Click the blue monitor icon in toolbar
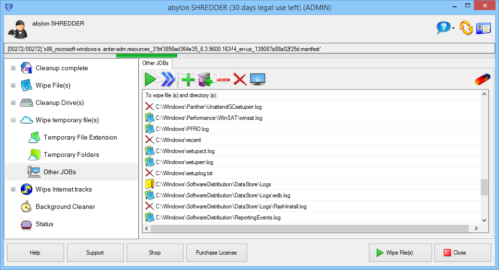Viewport: 499px width, 270px height. pyautogui.click(x=258, y=79)
